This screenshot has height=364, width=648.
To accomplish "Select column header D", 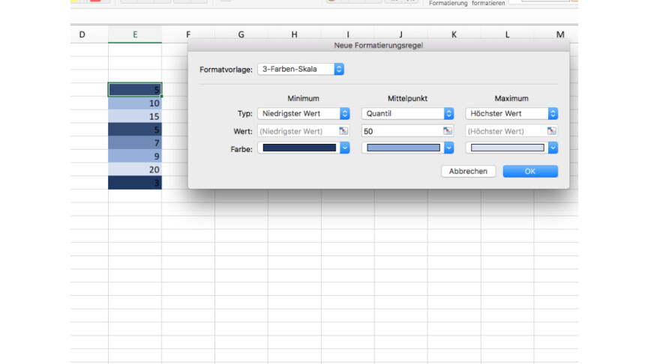I will pos(82,34).
